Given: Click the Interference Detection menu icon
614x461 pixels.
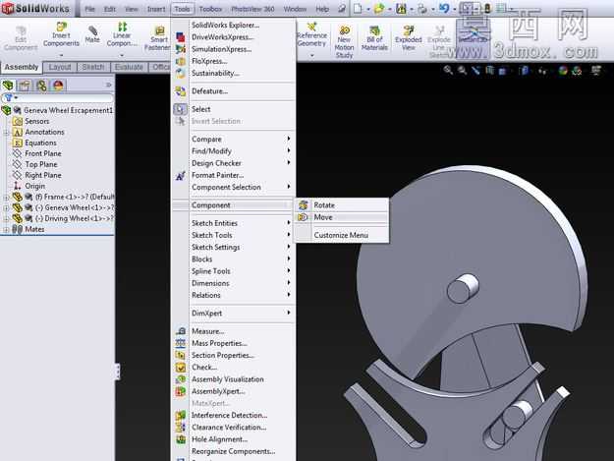Looking at the screenshot, I should (x=181, y=415).
